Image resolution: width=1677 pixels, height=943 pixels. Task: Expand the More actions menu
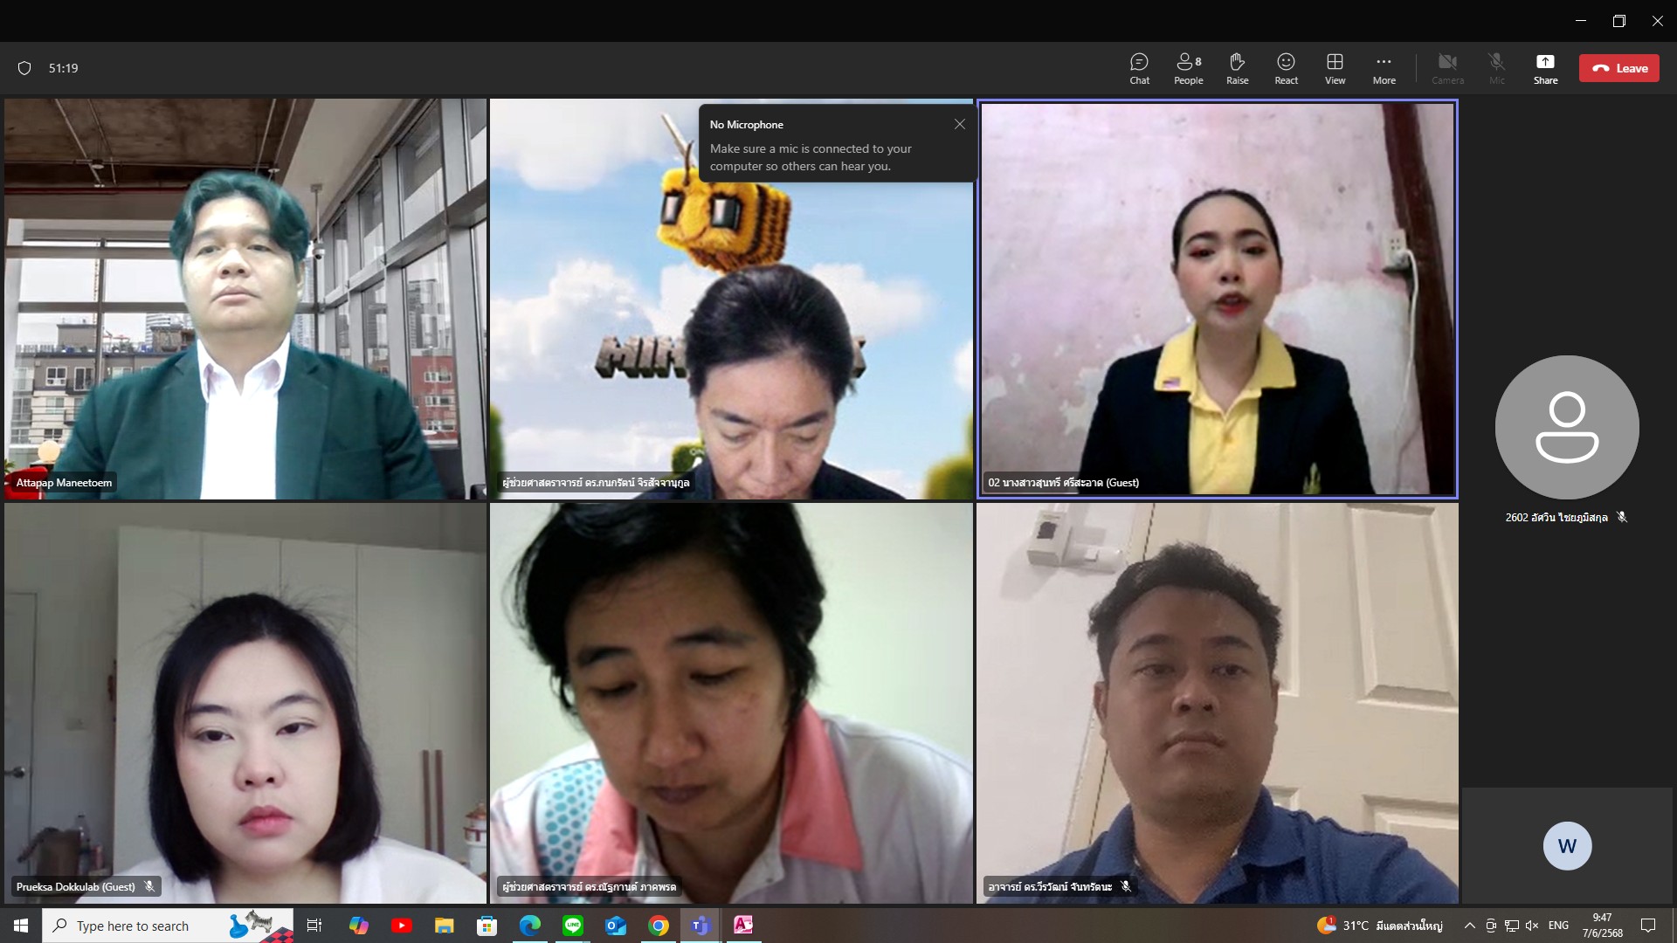point(1384,68)
